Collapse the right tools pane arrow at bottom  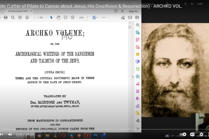[138, 129]
